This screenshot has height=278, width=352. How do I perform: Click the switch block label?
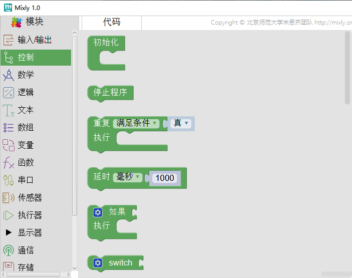coord(121,263)
